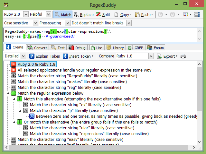
Task: Switch to the Convert tab
Action: (x=37, y=48)
